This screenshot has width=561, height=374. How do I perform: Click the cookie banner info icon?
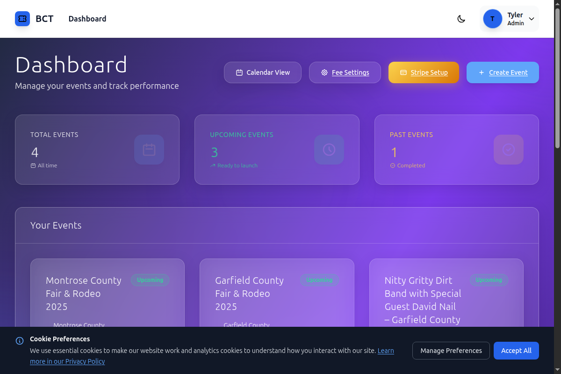tap(20, 341)
